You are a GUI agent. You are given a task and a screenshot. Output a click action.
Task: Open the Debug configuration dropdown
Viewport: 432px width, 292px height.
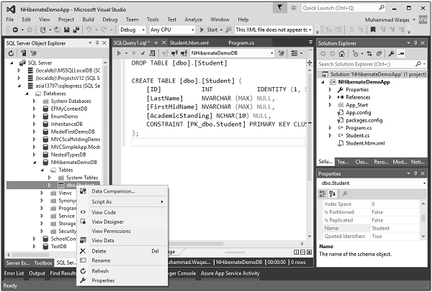point(132,29)
